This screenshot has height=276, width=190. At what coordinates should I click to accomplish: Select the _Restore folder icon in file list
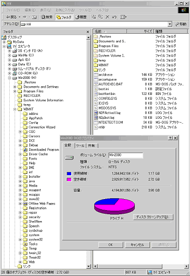(x=96, y=37)
